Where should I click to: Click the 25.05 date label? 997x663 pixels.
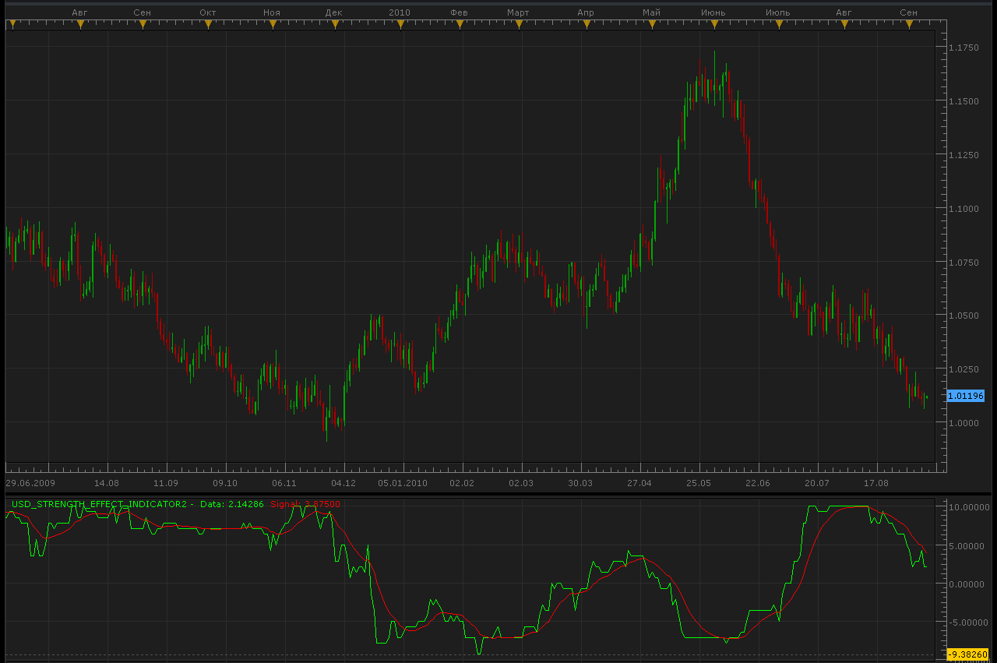[699, 483]
